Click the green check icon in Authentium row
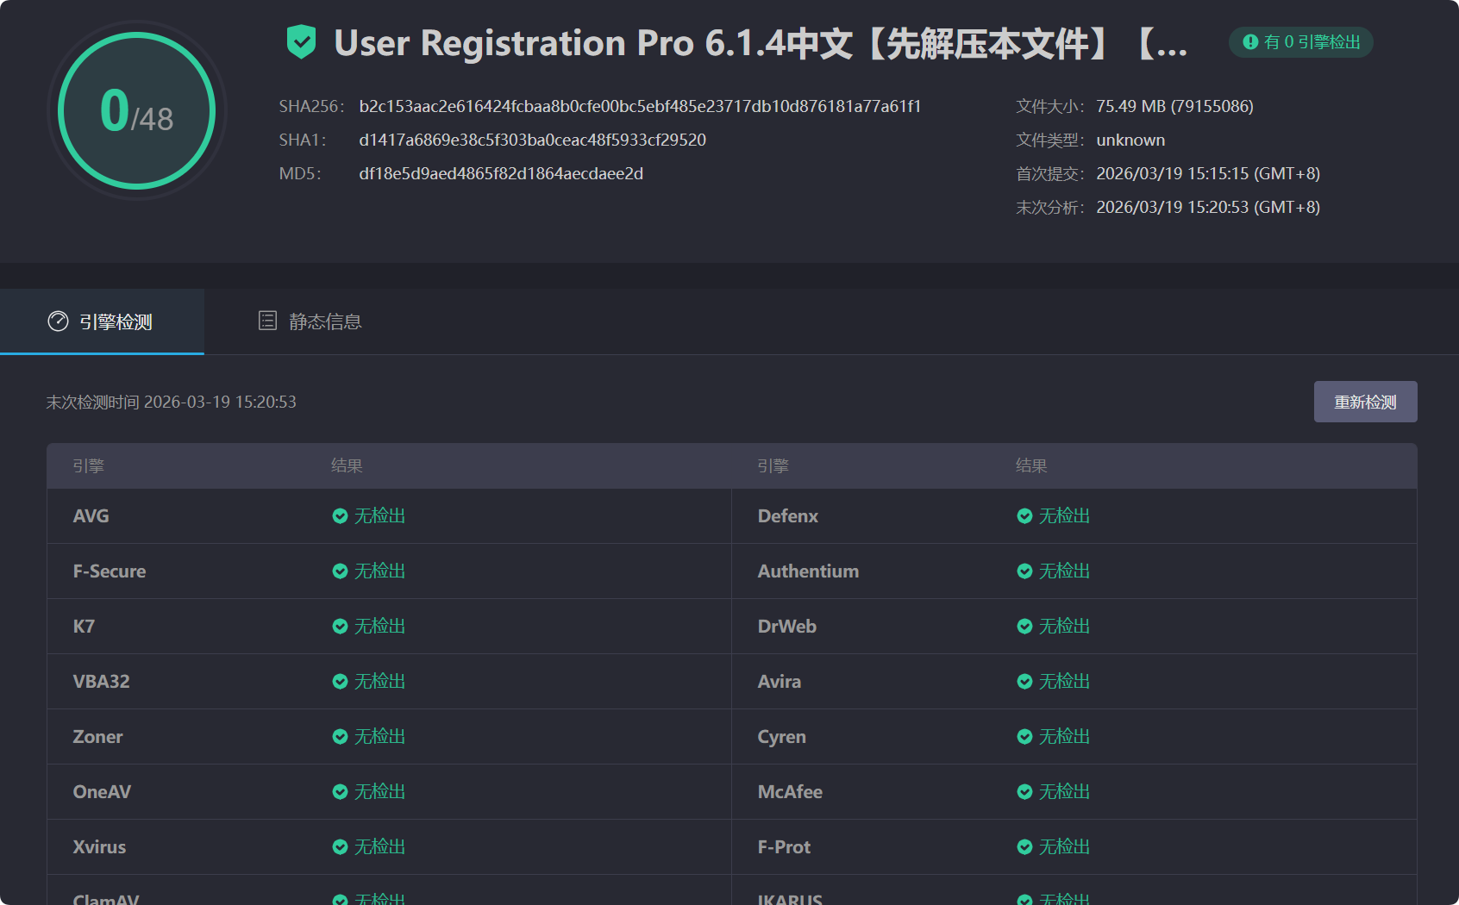 (x=1024, y=571)
